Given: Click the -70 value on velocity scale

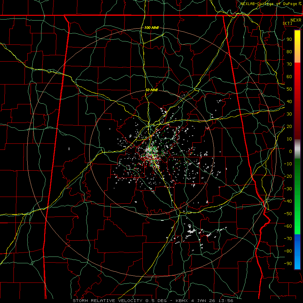Looking at the screenshot, I should tap(288, 239).
